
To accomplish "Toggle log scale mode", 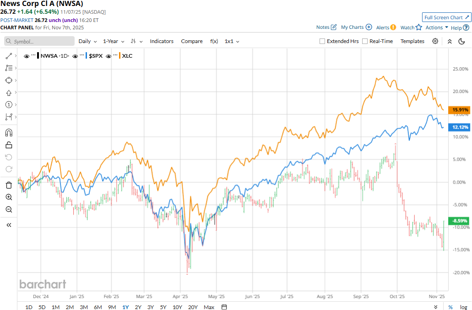I will [464, 307].
